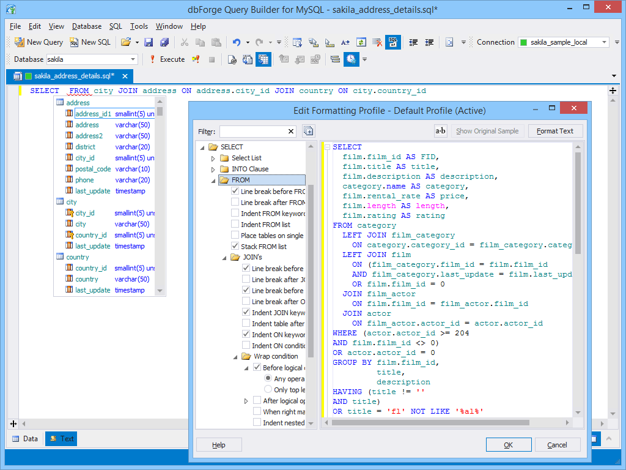Check Place tables on single line

[235, 235]
